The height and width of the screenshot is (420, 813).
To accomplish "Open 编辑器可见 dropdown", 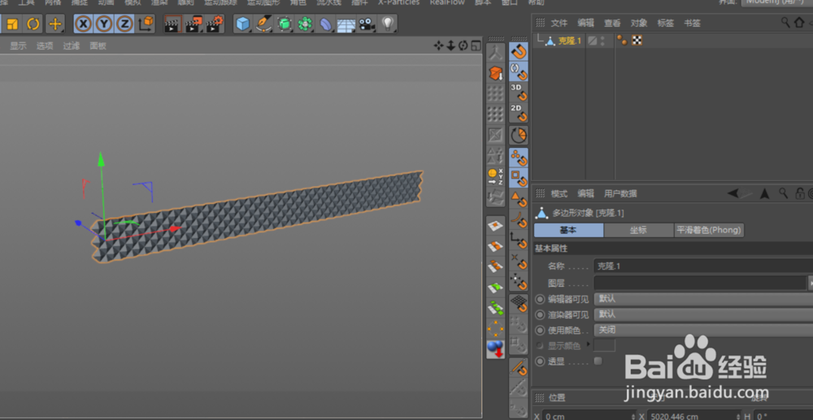I will [x=703, y=299].
